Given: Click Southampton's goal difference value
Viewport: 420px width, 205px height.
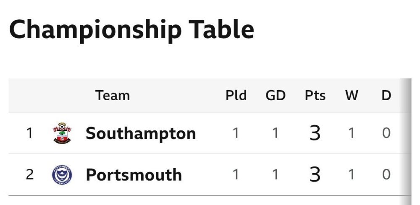Looking at the screenshot, I should tap(276, 133).
